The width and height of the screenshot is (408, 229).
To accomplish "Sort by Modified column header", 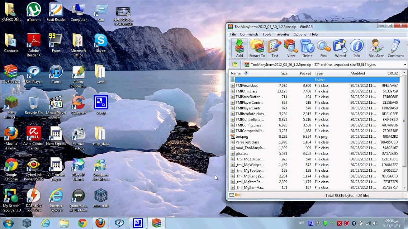I will point(363,73).
